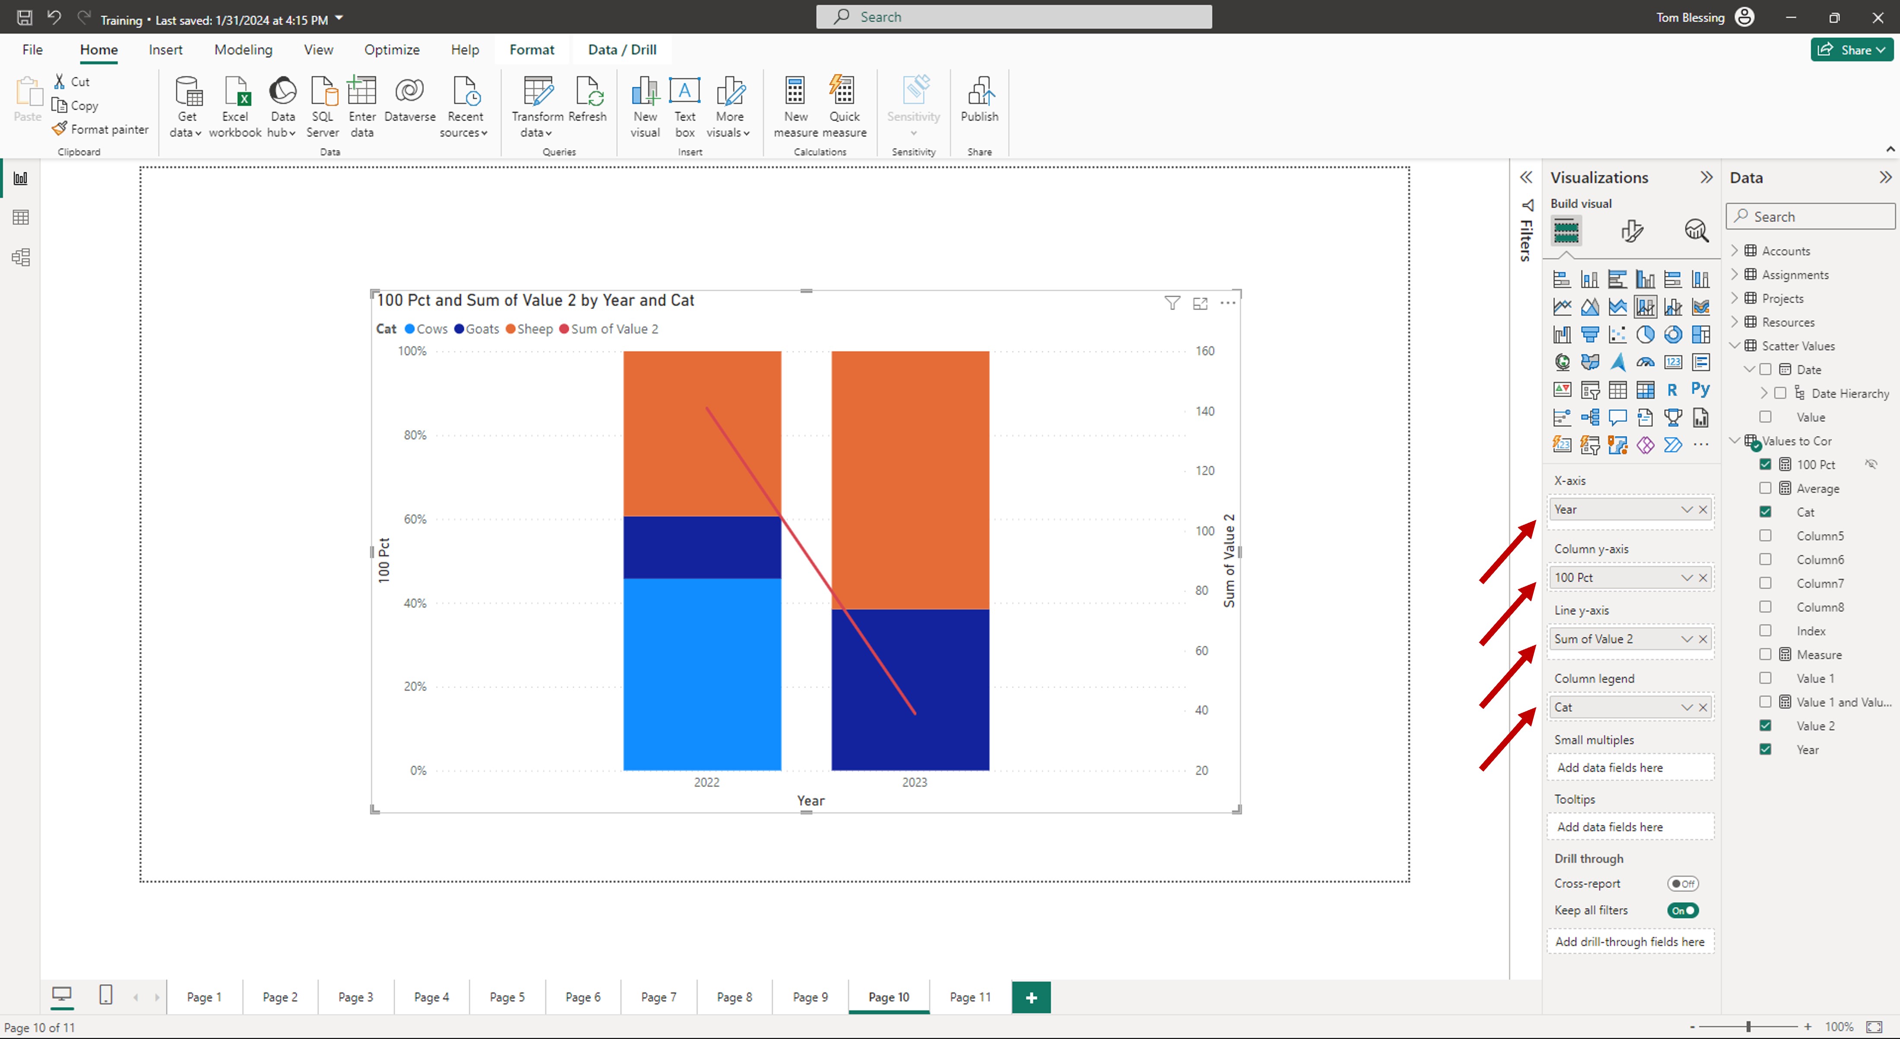Viewport: 1900px width, 1039px height.
Task: Uncheck the Year field in the Data pane
Action: pos(1767,749)
